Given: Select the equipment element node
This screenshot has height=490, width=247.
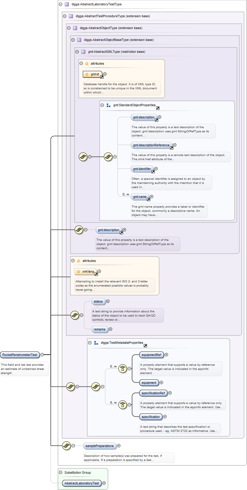Looking at the screenshot, I should click(x=149, y=383).
